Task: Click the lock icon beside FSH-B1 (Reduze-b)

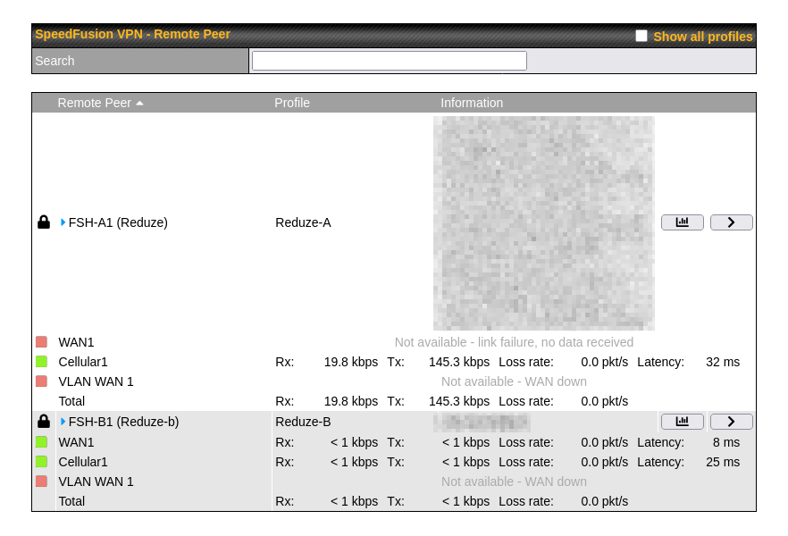Action: 43,422
